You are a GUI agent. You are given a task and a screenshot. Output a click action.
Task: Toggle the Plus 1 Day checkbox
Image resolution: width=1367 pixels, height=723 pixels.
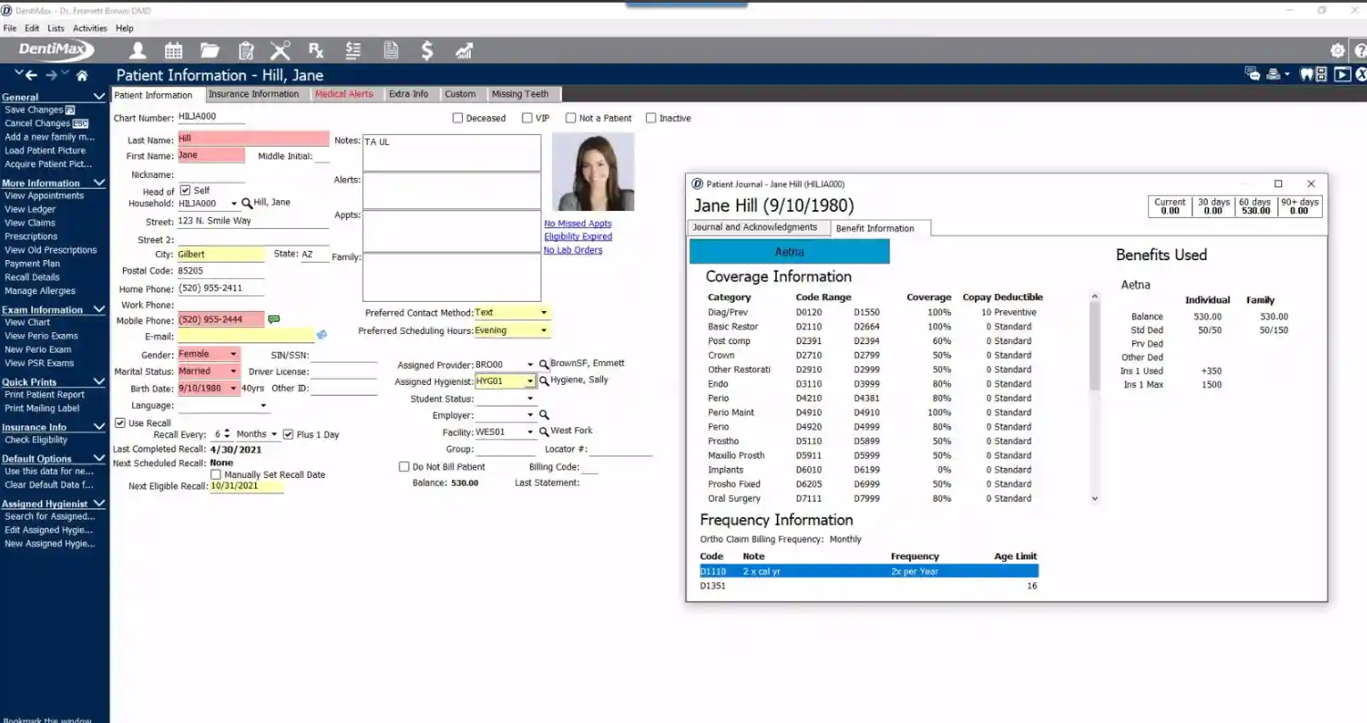[288, 434]
